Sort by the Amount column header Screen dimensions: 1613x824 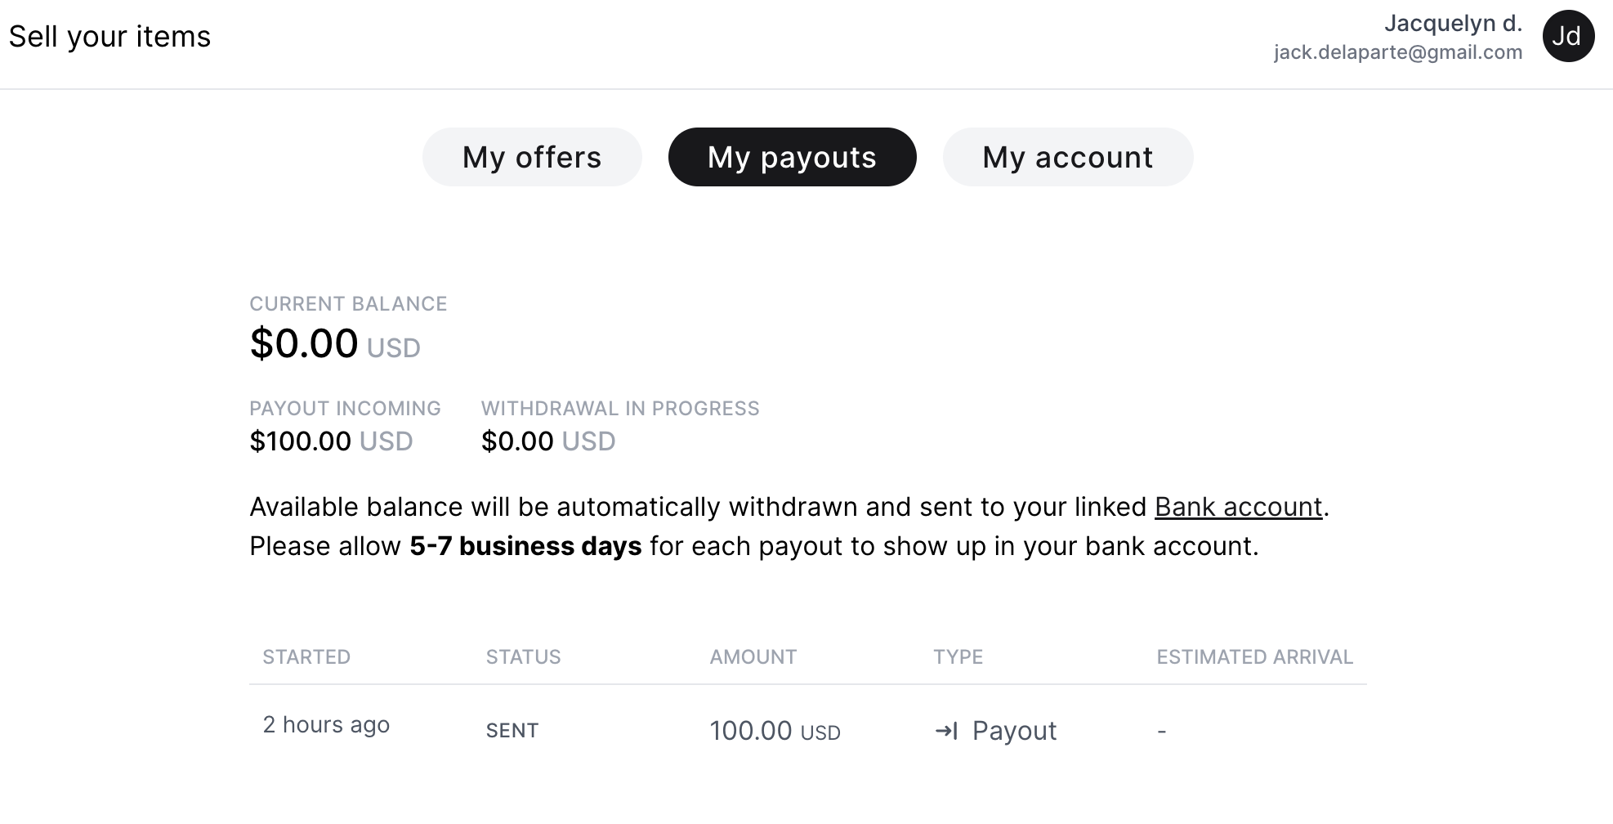pos(753,657)
